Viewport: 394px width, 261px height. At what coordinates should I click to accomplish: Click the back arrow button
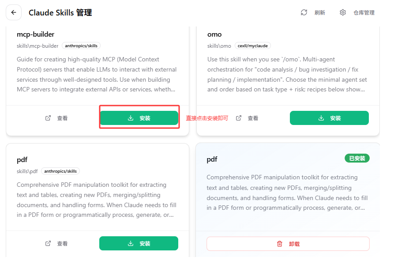pos(14,12)
